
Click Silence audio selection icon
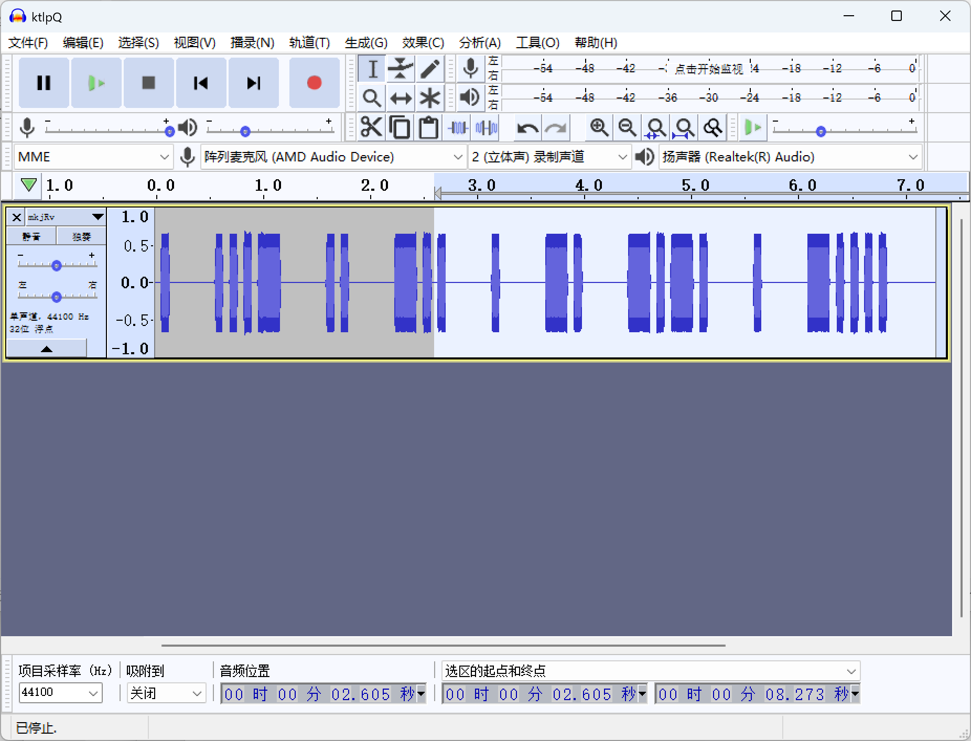487,127
